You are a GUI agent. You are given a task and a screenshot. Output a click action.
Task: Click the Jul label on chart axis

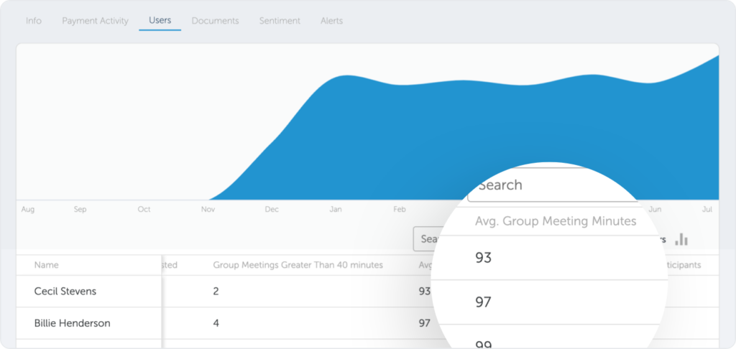tap(707, 209)
